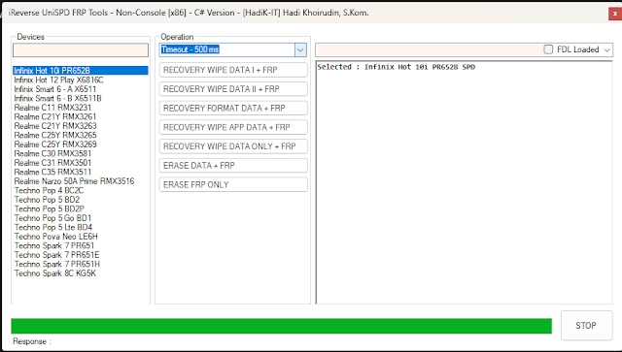Select Infinix Smart 6 - B X6511B
The image size is (622, 352).
click(57, 98)
